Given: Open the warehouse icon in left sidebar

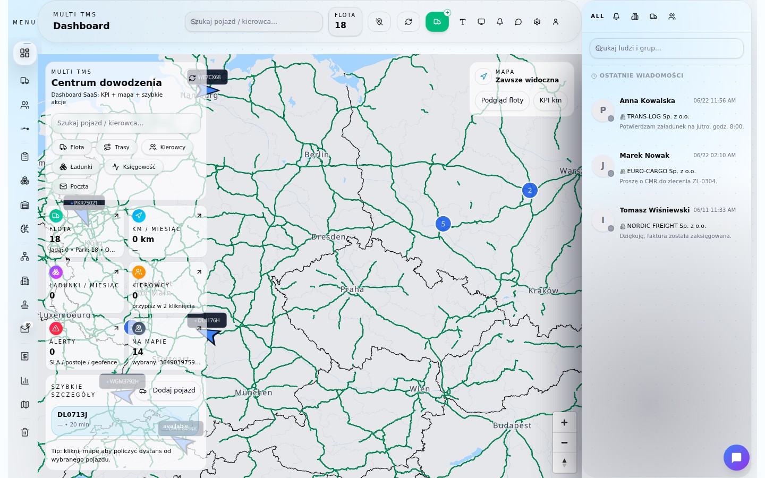Looking at the screenshot, I should (x=24, y=205).
